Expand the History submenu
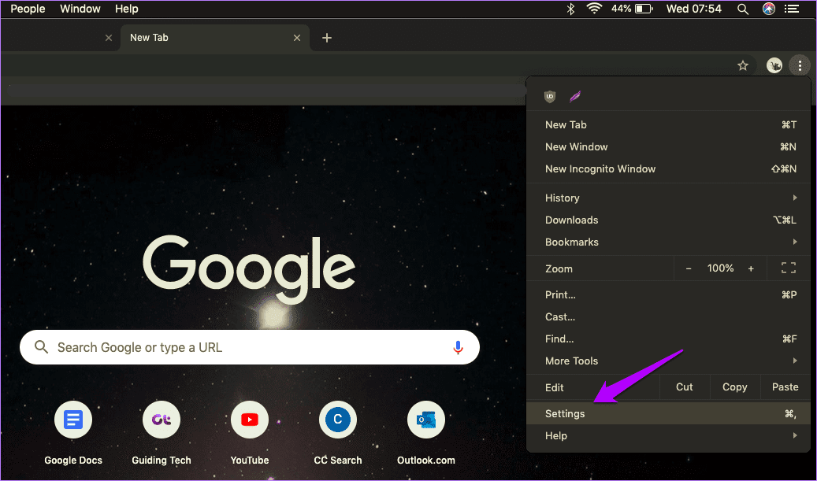817x481 pixels. coord(669,198)
